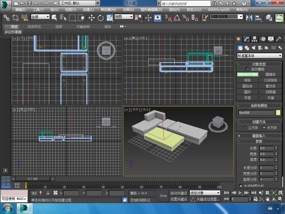Open the Modify panel tab

(246, 39)
